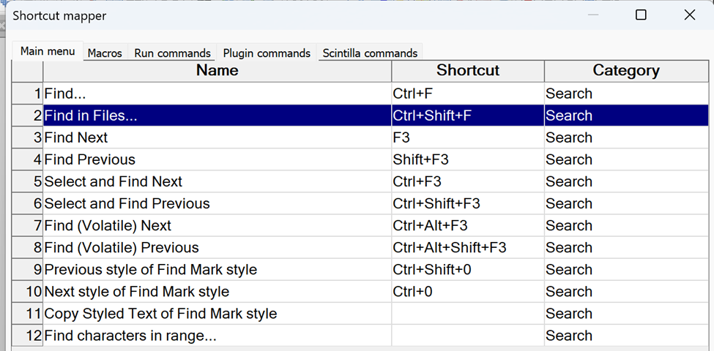
Task: Switch to the Macros tab
Action: (x=105, y=53)
